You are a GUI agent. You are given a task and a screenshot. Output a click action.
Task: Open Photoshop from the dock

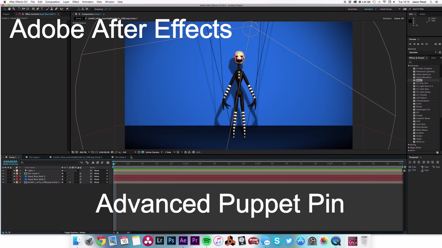click(x=171, y=241)
